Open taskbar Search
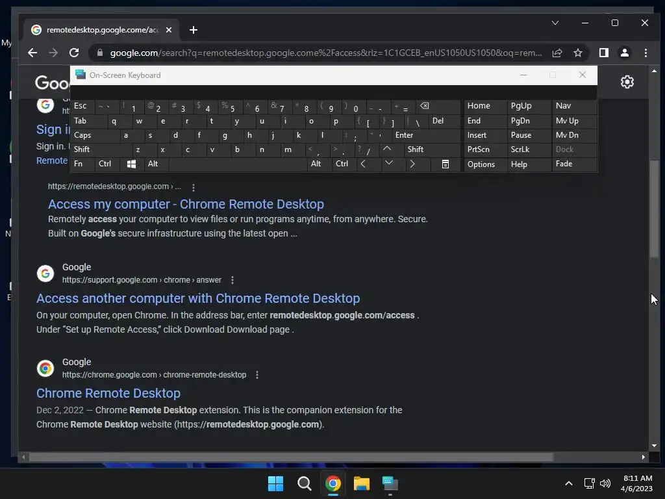 tap(305, 483)
